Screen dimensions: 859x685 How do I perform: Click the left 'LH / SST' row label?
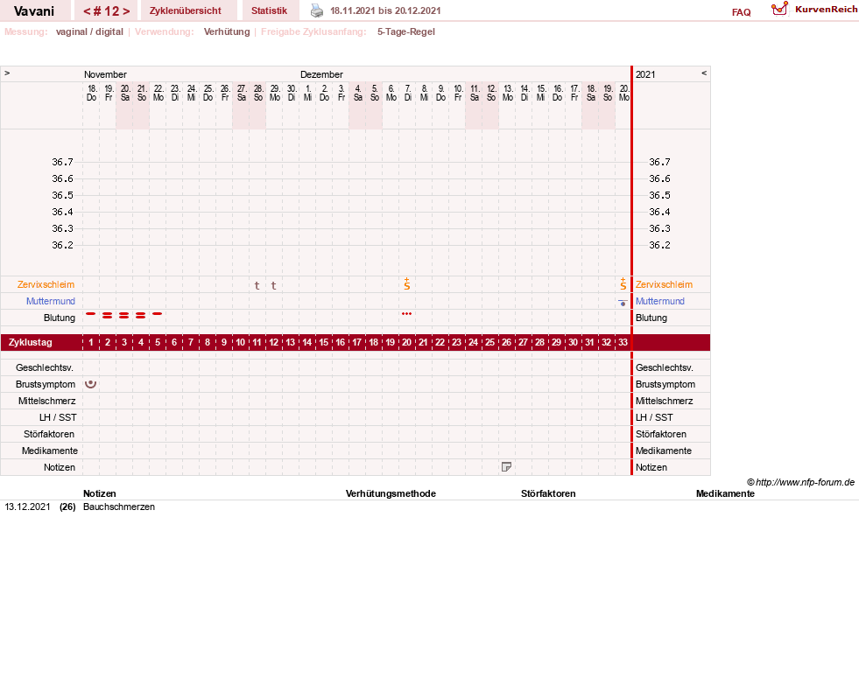(x=58, y=417)
